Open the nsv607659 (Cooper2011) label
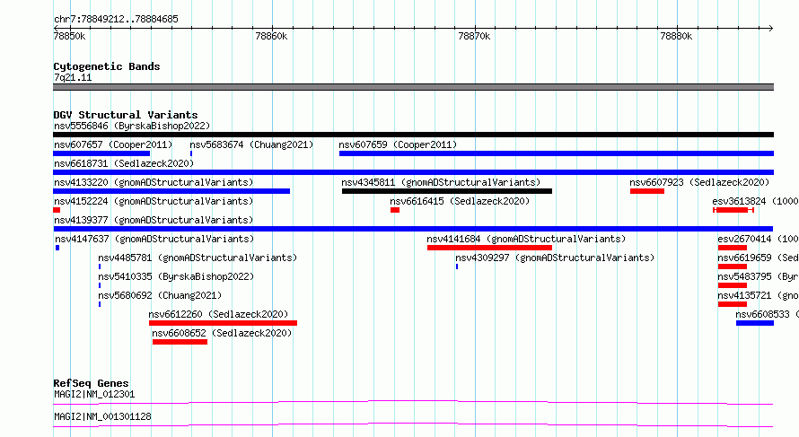 coord(398,144)
